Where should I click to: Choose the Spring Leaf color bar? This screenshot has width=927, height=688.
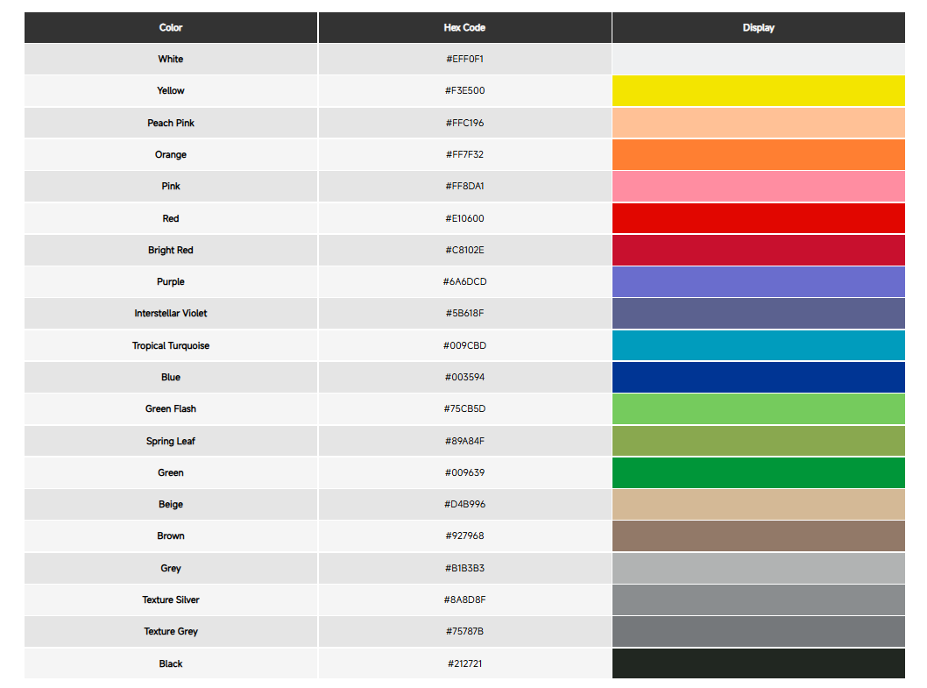point(758,441)
